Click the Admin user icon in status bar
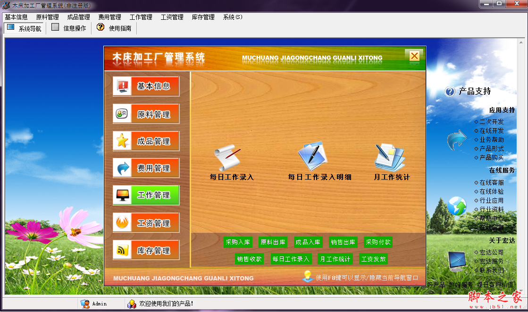The width and height of the screenshot is (528, 312). [x=85, y=304]
